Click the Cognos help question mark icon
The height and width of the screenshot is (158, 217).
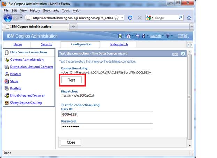coord(168,36)
